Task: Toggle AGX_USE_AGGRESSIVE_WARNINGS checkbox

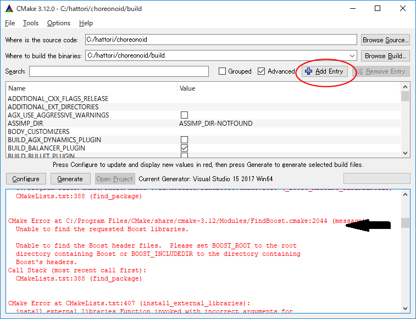Action: (184, 115)
